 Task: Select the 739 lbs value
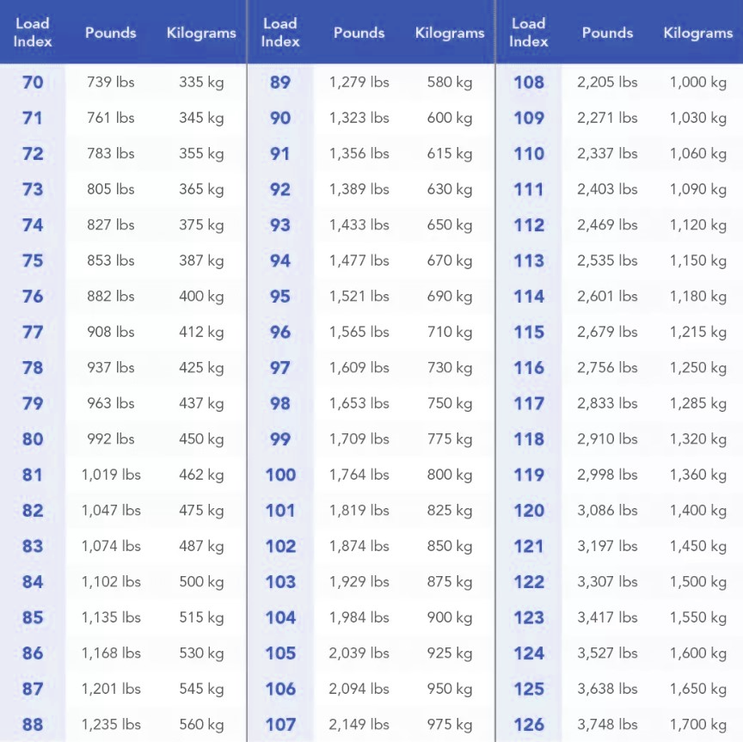110,82
